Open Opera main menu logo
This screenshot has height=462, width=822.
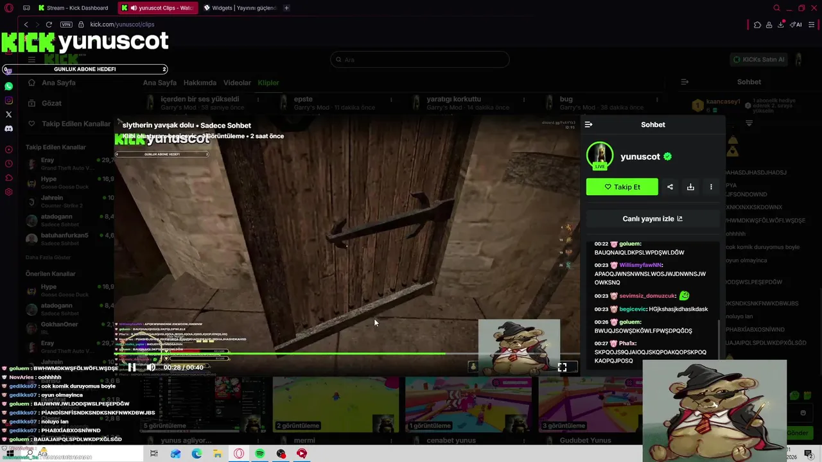pos(8,8)
